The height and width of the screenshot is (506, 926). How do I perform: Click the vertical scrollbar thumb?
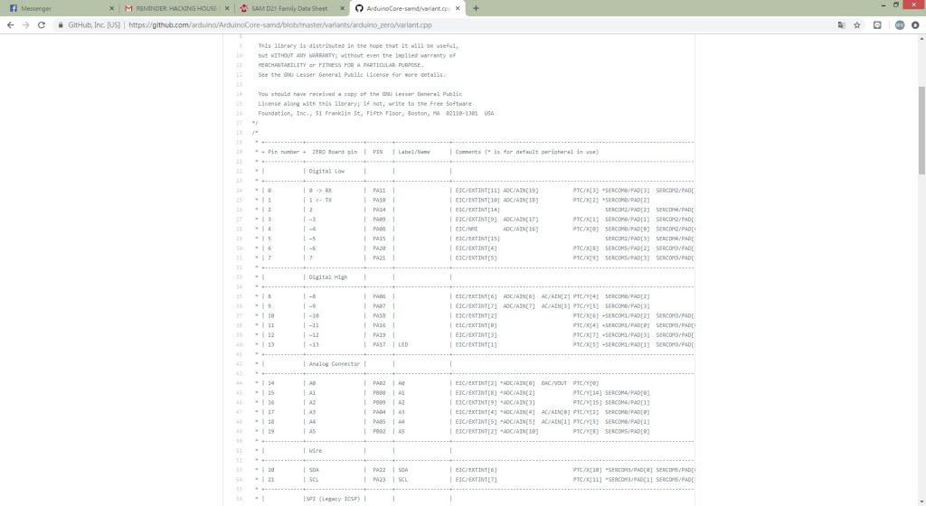point(921,130)
